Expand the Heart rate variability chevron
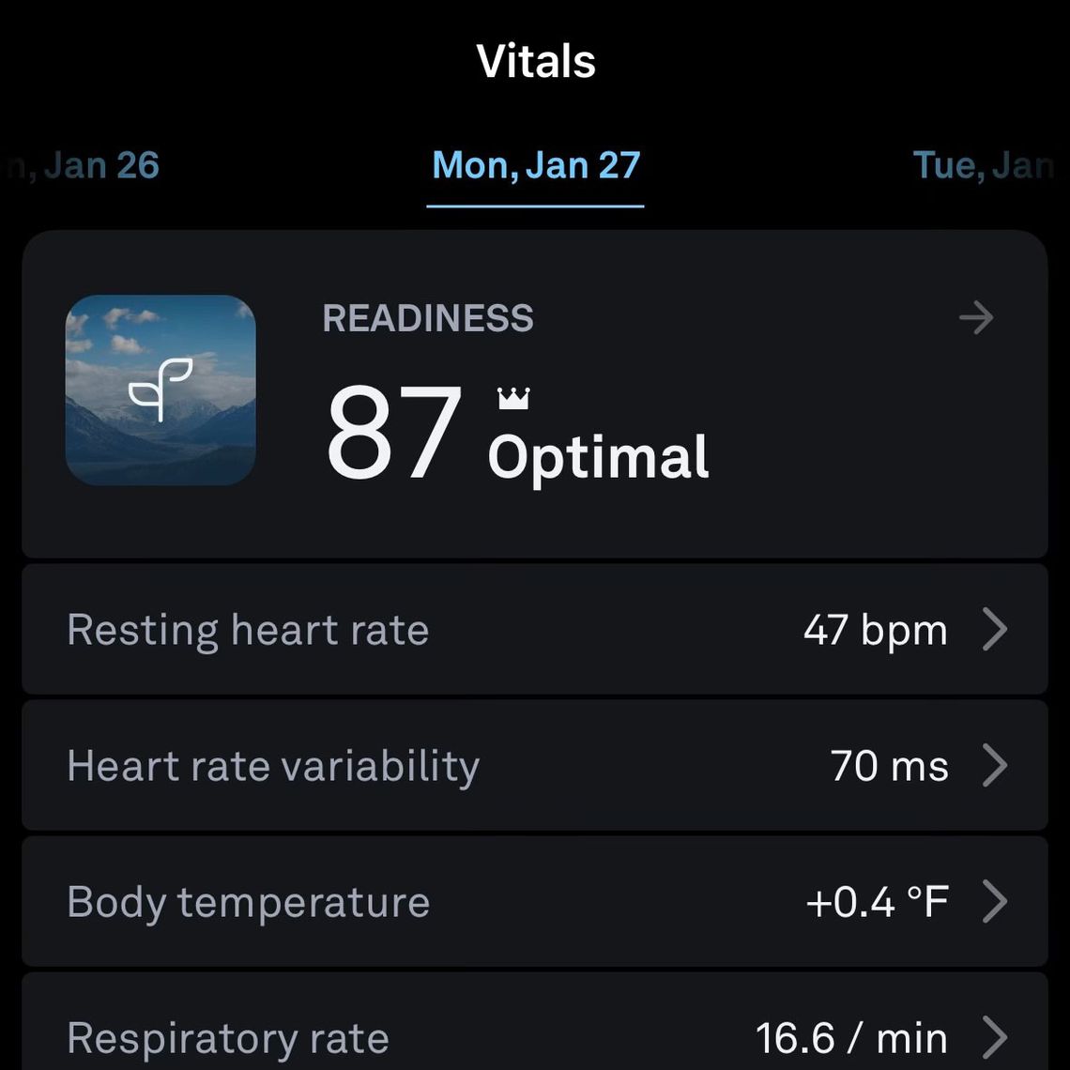The height and width of the screenshot is (1070, 1070). point(995,766)
